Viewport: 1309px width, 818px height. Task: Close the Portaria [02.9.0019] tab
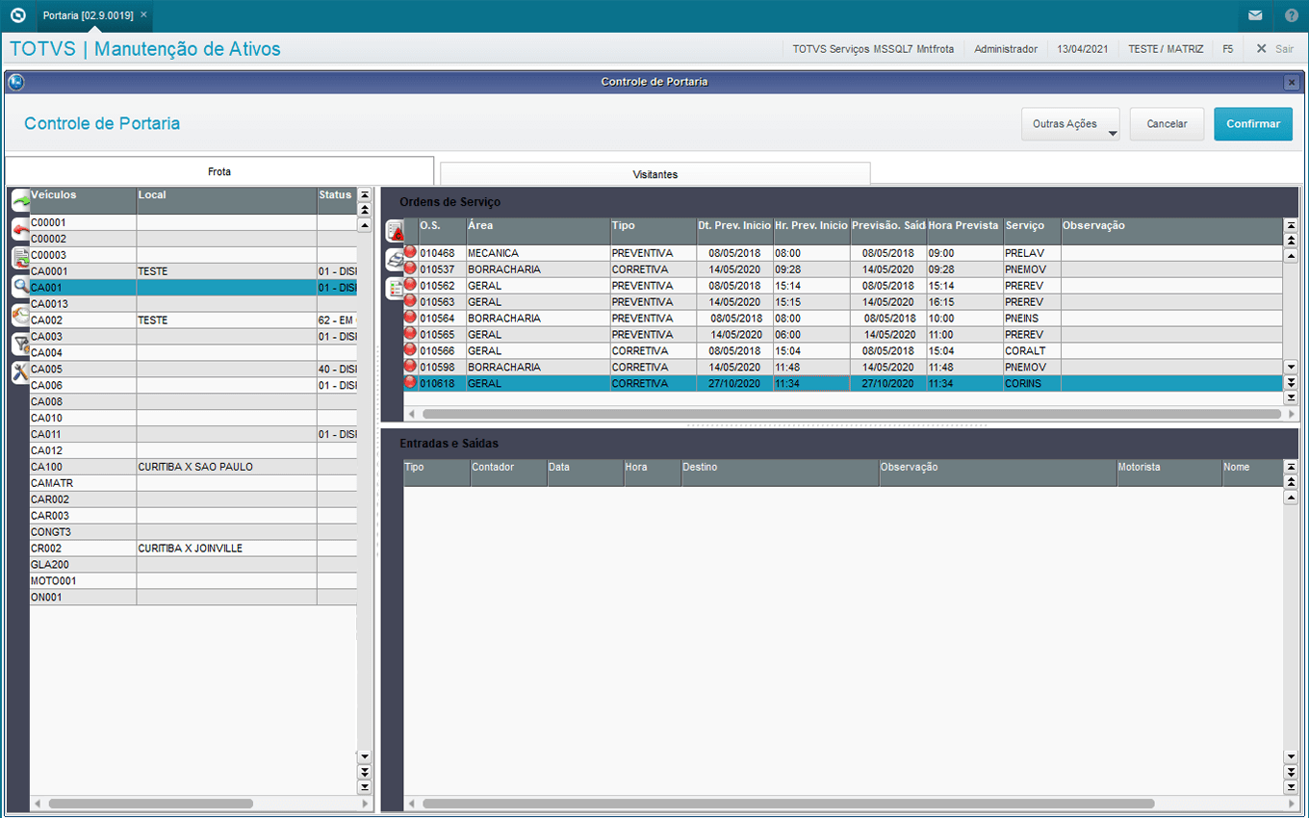[143, 15]
